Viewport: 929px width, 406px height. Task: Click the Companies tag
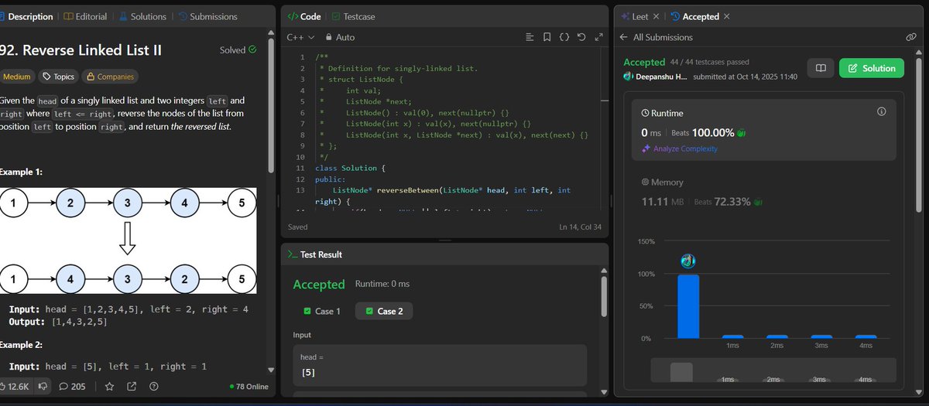click(x=110, y=77)
